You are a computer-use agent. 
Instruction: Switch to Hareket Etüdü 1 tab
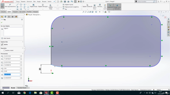point(22,88)
